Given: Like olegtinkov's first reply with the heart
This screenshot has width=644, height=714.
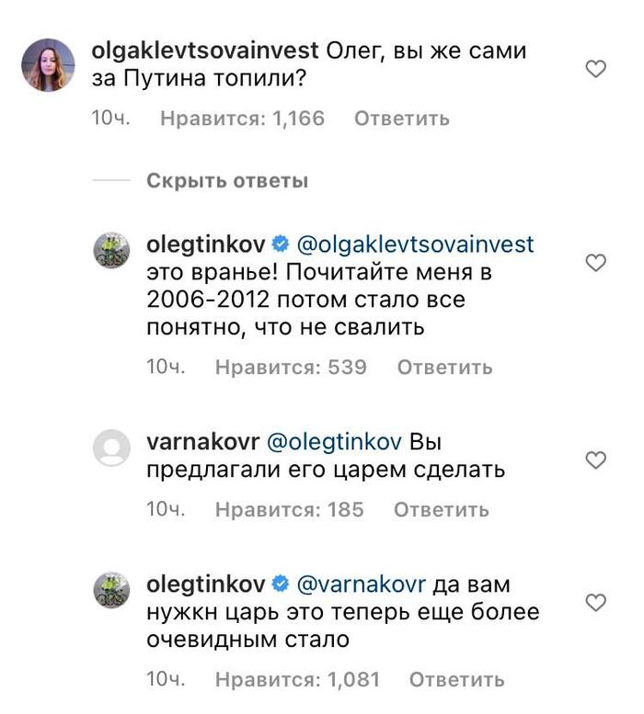Looking at the screenshot, I should coord(596,263).
